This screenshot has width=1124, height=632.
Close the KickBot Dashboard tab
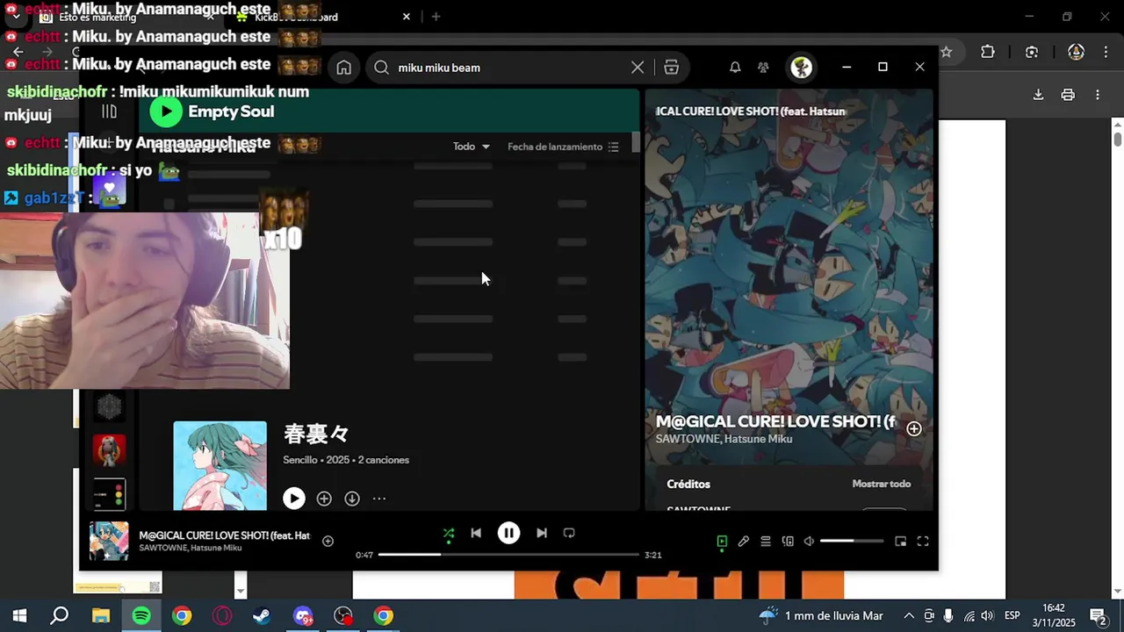click(407, 17)
